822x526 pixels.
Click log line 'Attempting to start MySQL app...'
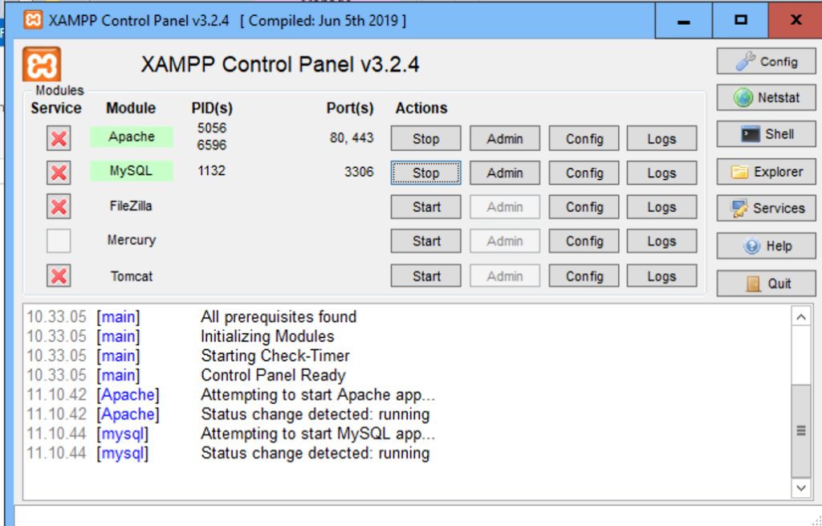(318, 434)
